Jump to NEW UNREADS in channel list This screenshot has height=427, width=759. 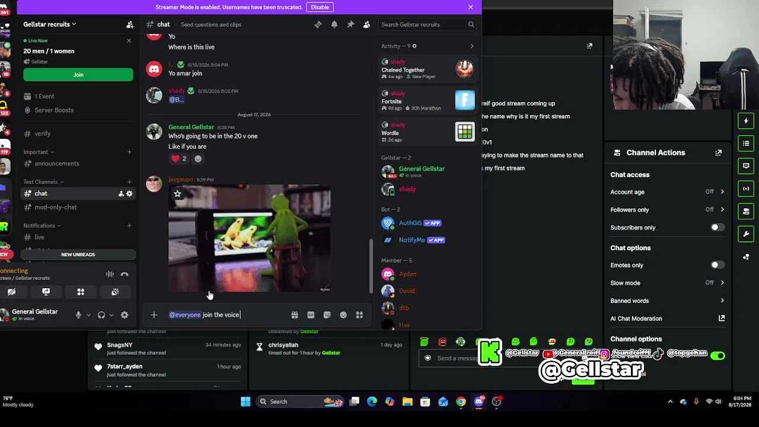(78, 254)
